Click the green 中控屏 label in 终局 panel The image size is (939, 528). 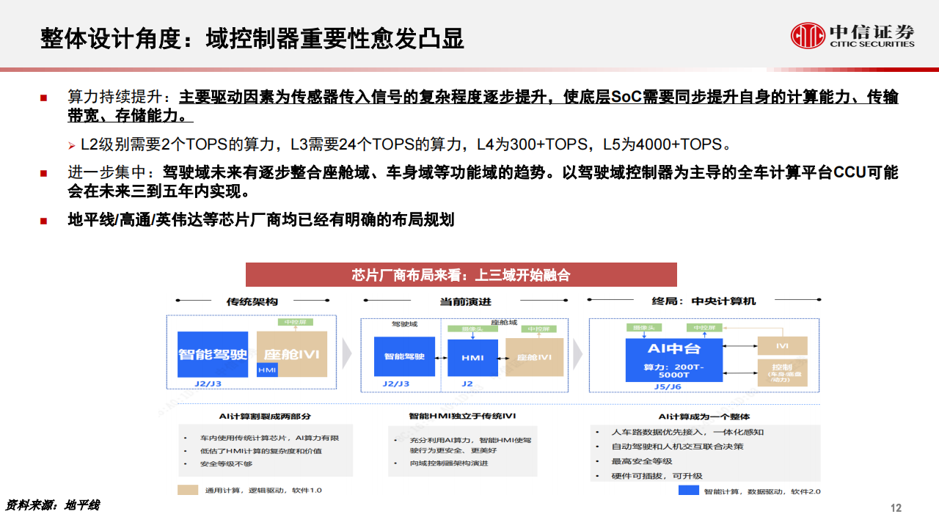(x=704, y=327)
